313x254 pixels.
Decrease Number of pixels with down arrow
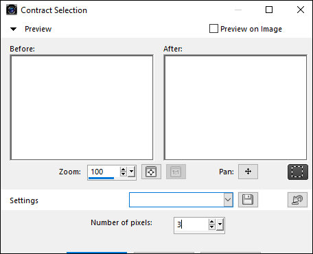pyautogui.click(x=212, y=227)
